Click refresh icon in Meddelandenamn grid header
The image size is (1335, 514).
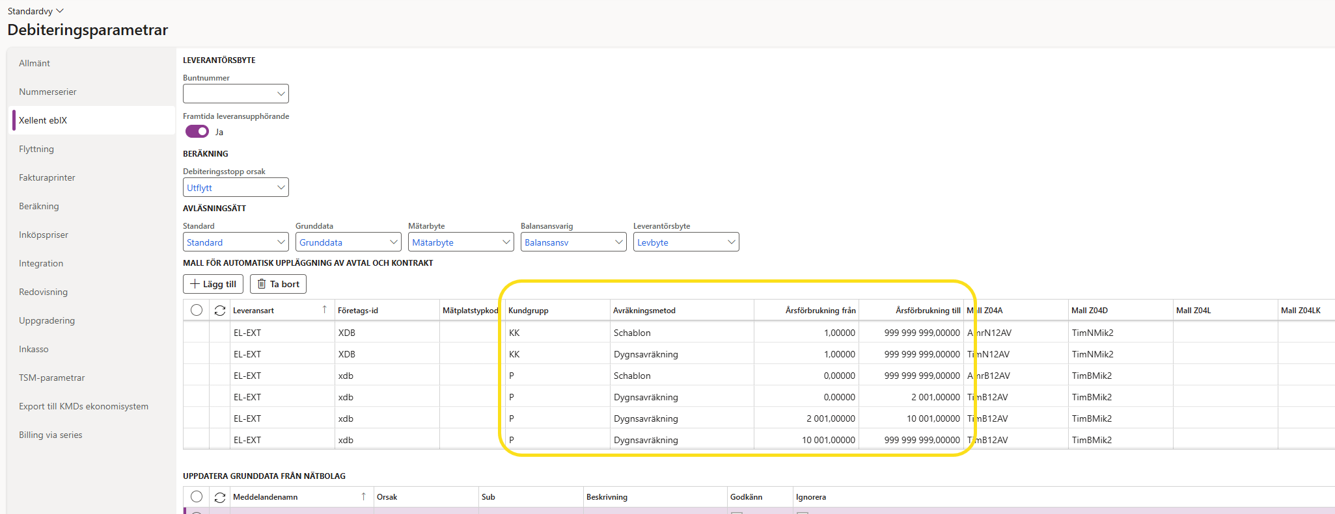[220, 497]
